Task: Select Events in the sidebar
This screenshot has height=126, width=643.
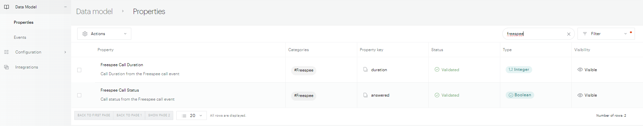Action: click(x=20, y=37)
